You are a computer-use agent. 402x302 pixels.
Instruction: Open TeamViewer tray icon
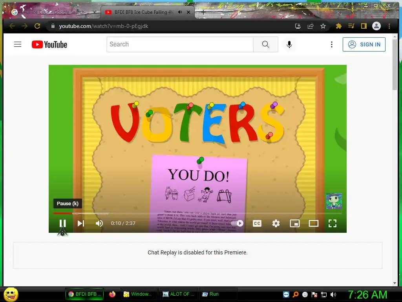286,295
